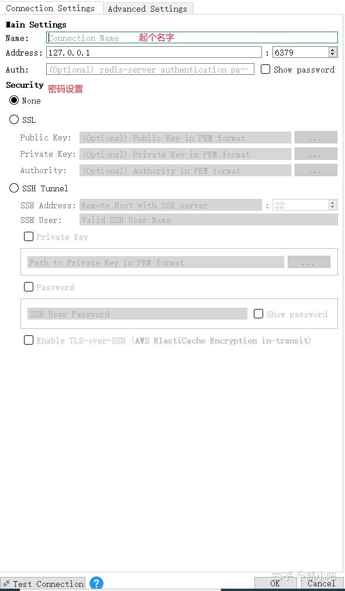
Task: Choose the SSL security option
Action: pyautogui.click(x=14, y=119)
